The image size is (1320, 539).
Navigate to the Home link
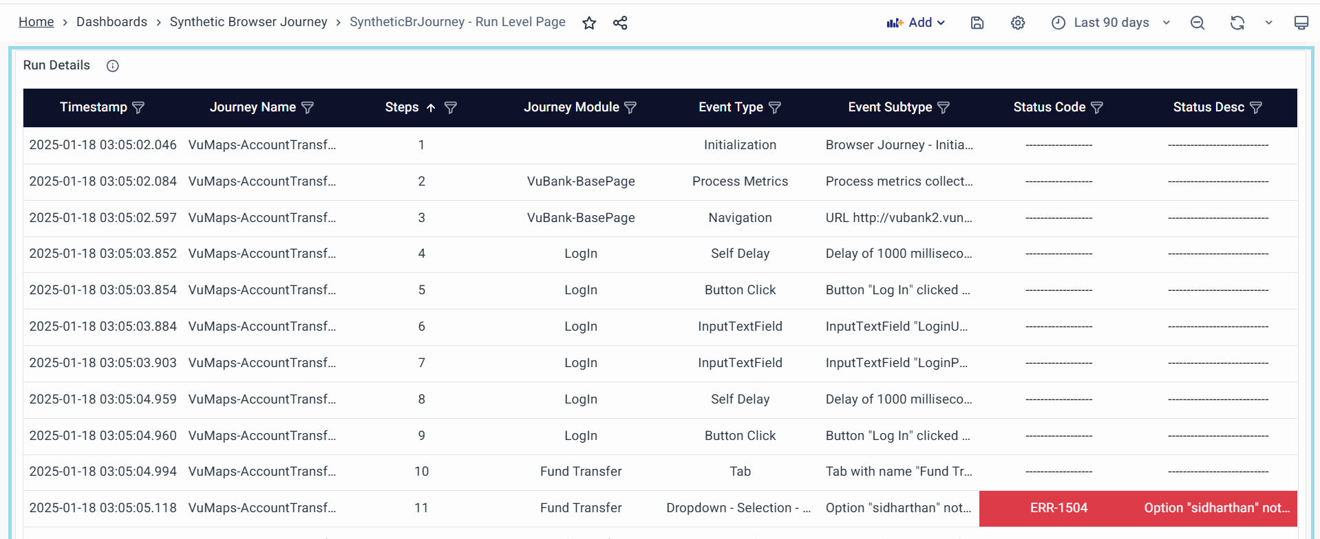click(x=36, y=22)
